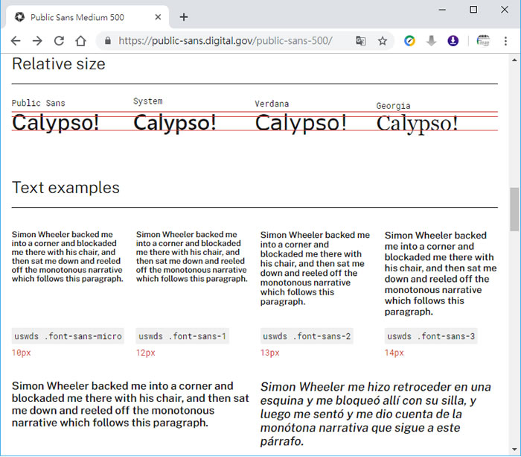This screenshot has height=457, width=521.
Task: Click the Spanish italic paragraph
Action: click(376, 414)
